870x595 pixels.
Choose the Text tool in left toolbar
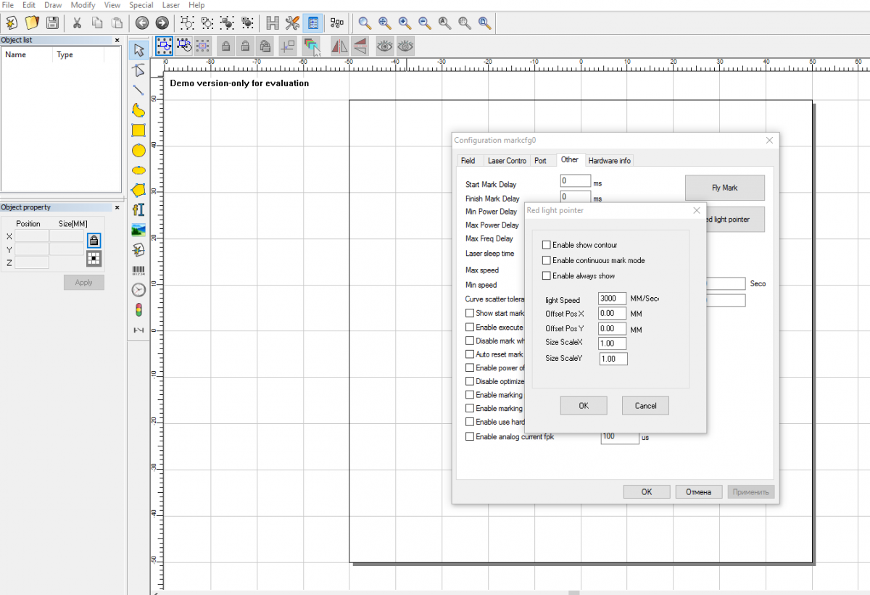[138, 210]
